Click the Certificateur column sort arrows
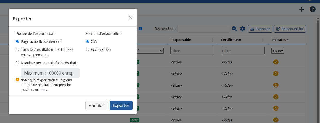This screenshot has width=320, height=123. click(263, 40)
